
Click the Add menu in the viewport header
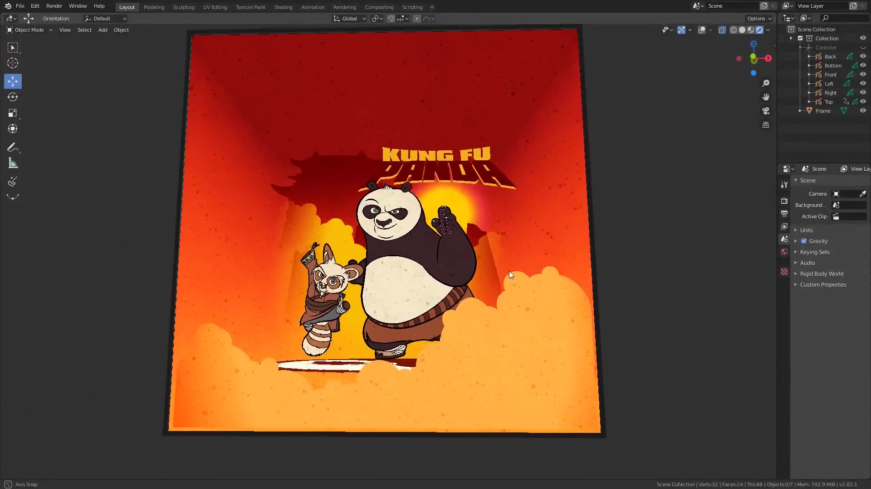103,30
